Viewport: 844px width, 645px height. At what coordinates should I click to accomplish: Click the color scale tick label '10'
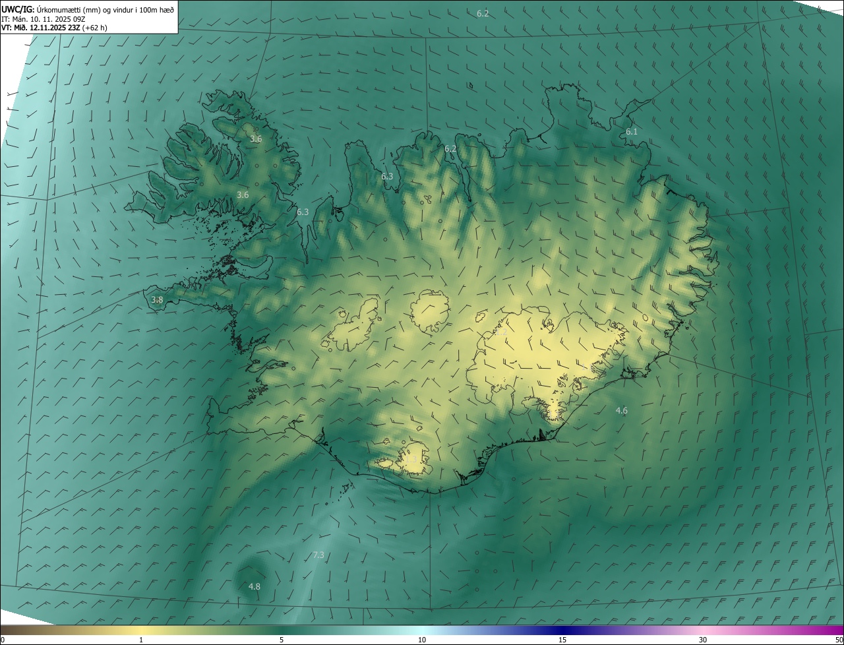[x=422, y=640]
